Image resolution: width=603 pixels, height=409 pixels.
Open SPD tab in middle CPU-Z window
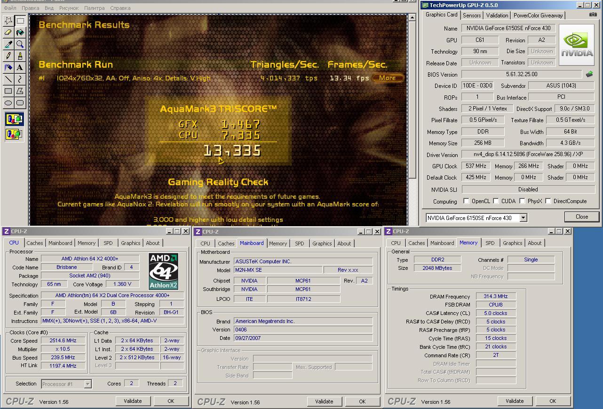[x=300, y=244]
